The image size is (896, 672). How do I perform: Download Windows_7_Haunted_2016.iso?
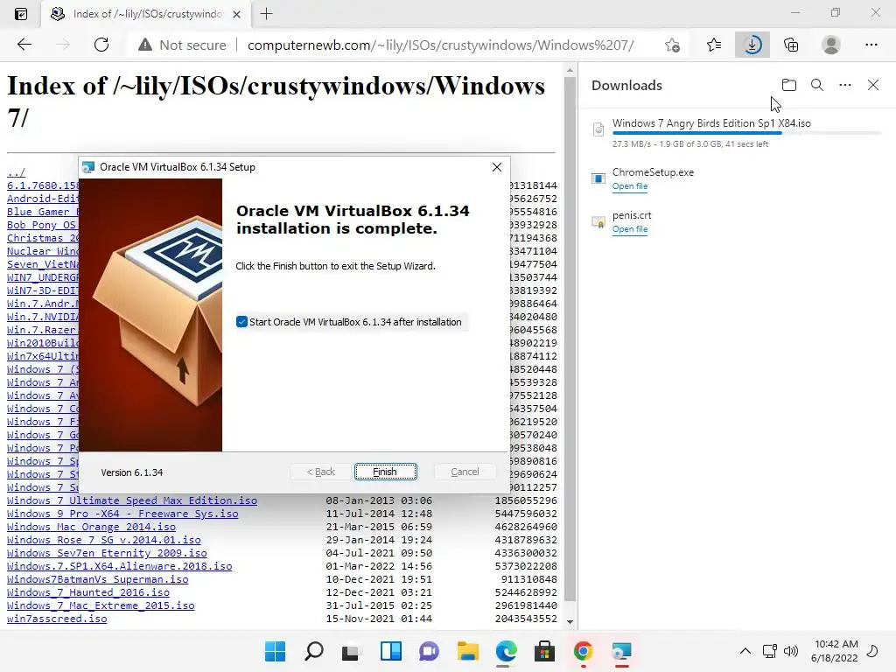[x=88, y=592]
